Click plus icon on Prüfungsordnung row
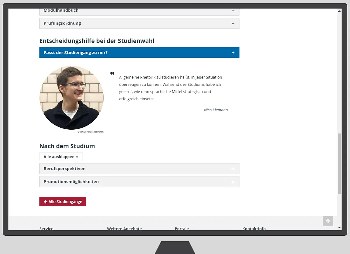The height and width of the screenshot is (254, 350). [x=233, y=23]
